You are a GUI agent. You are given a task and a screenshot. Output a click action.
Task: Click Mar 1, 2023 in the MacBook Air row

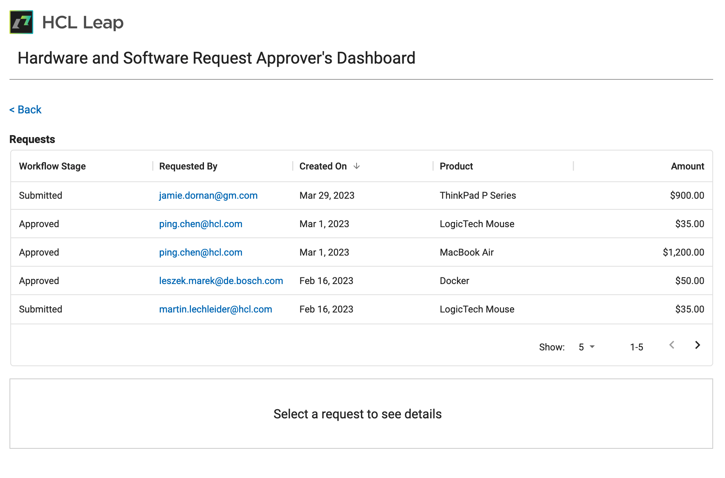(324, 252)
